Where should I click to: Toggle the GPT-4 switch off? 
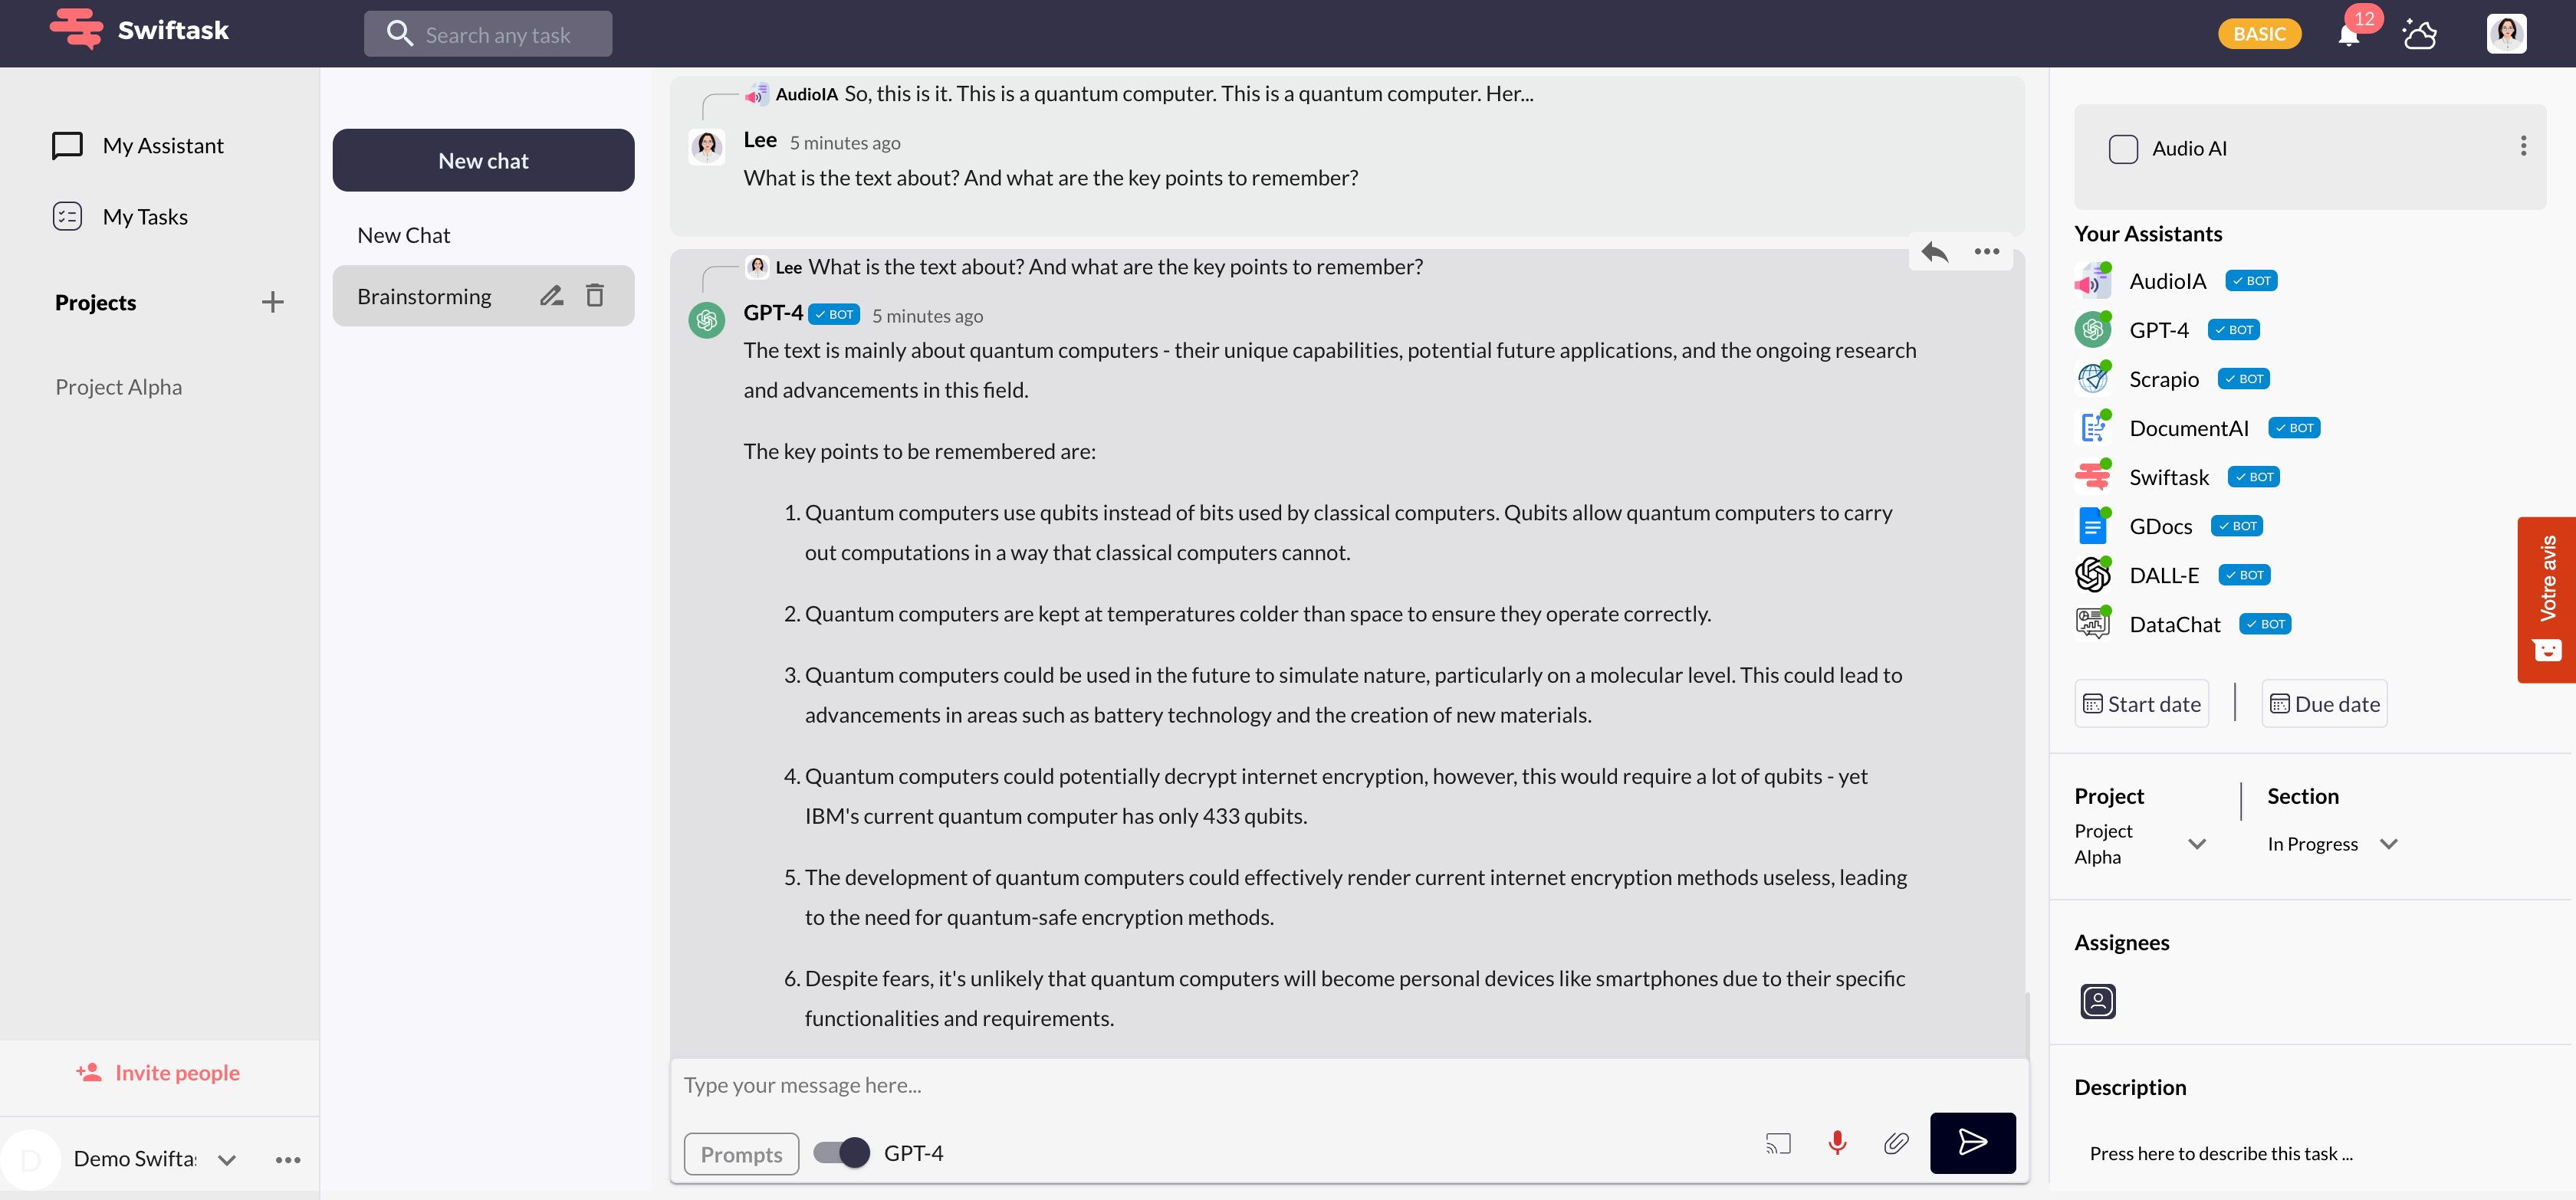pos(841,1152)
